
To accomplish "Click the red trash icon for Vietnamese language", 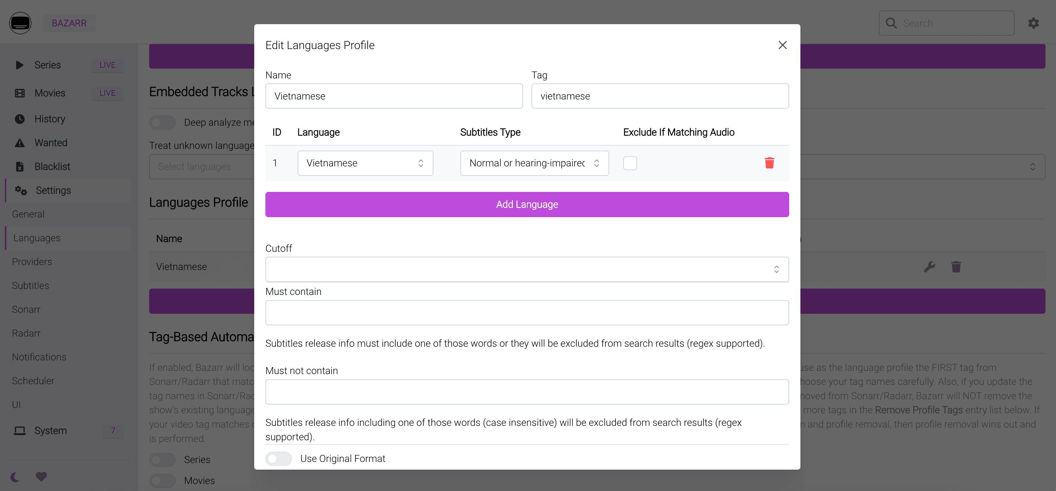I will coord(770,163).
